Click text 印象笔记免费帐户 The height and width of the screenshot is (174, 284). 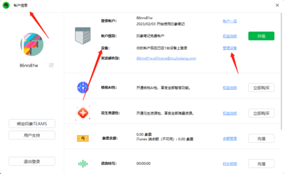(150, 36)
